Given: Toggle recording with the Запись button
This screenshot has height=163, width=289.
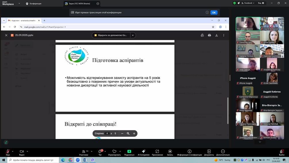Looking at the screenshot, I should 170,152.
